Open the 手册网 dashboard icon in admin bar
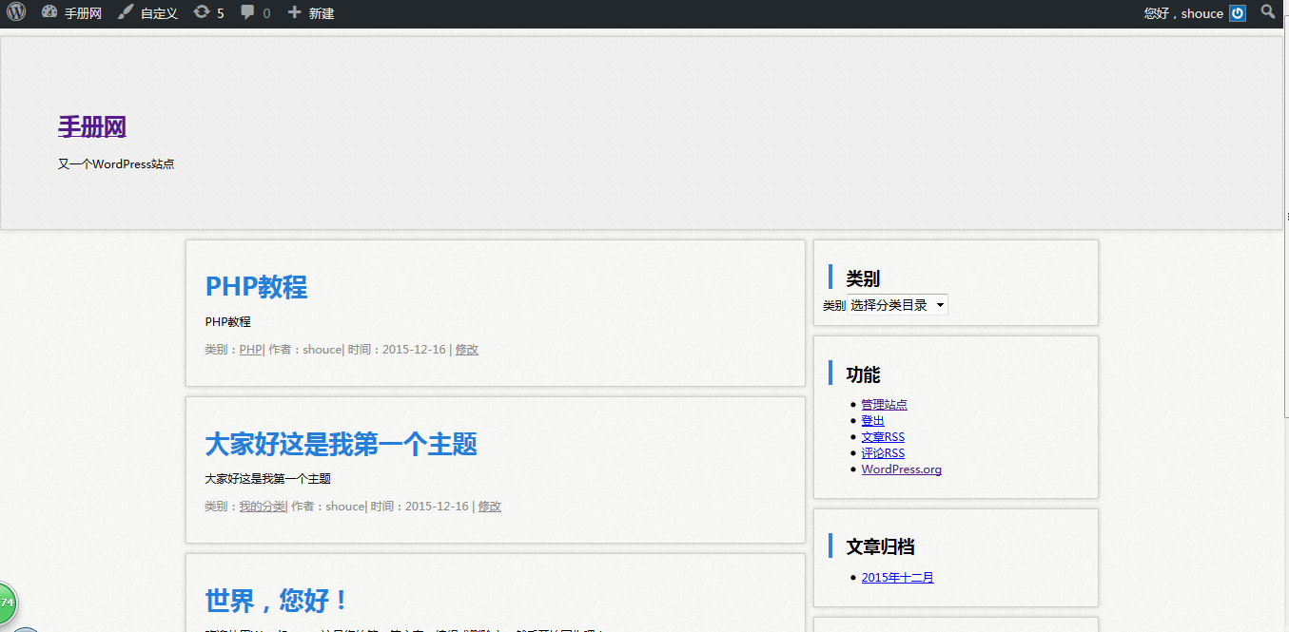Image resolution: width=1289 pixels, height=632 pixels. click(x=50, y=12)
